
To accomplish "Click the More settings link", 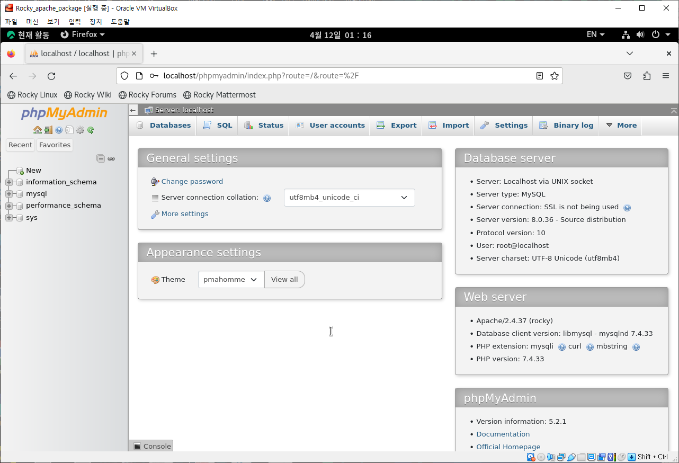I will [185, 214].
